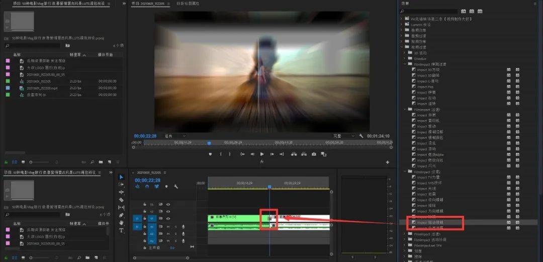This screenshot has width=543, height=262.
Task: Open the zoom level fit dropdown
Action: [x=175, y=136]
